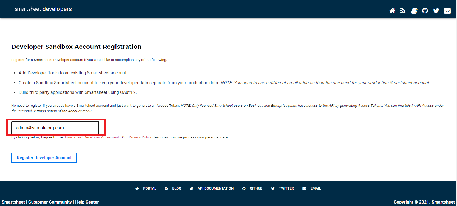
Task: Open Help Center footer link
Action: pos(87,202)
